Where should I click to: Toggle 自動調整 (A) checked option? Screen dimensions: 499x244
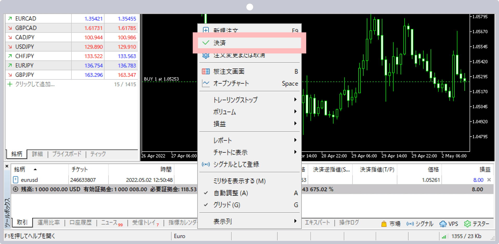(249, 193)
